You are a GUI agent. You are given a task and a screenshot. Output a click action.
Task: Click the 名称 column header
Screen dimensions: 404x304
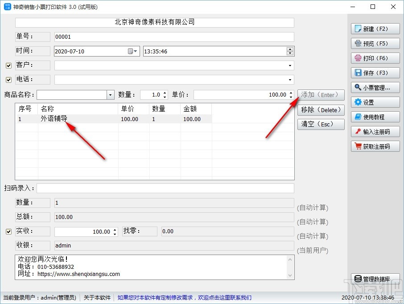78,109
